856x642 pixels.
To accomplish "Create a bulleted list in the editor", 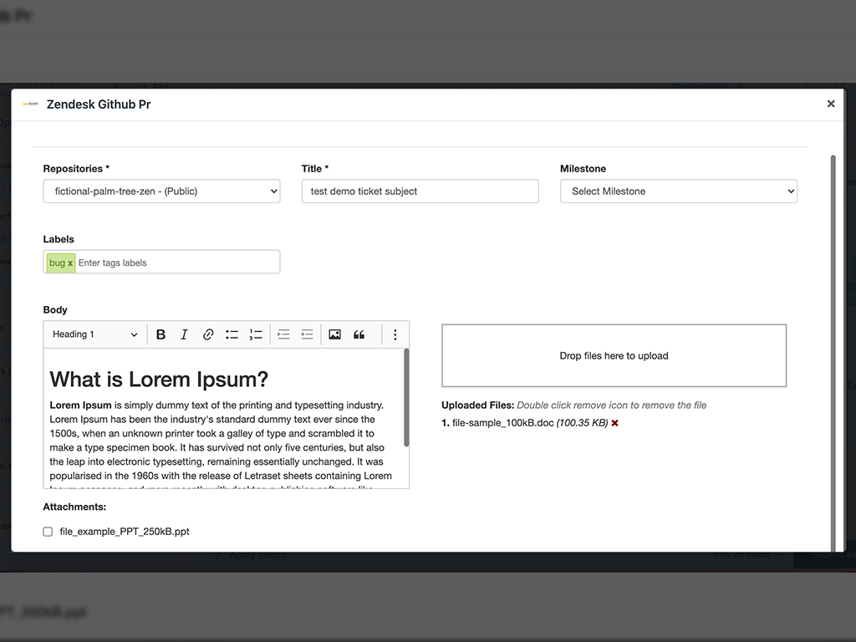I will (x=232, y=334).
